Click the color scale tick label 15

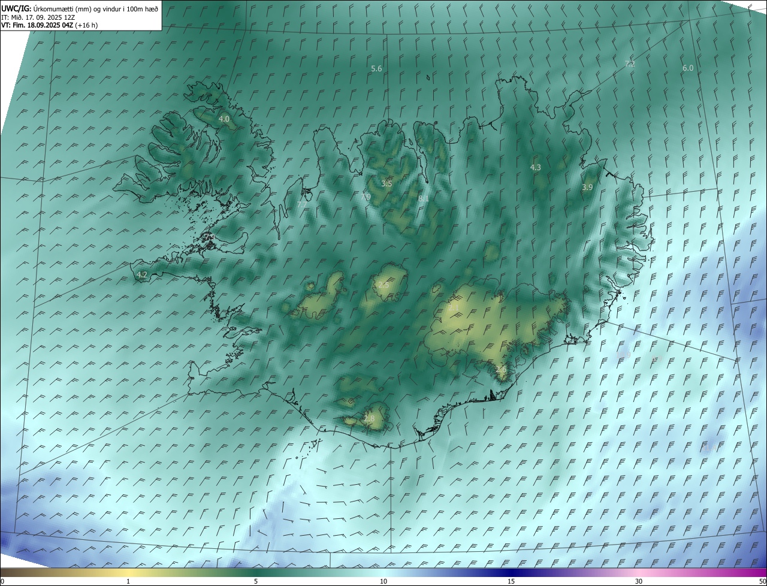coord(511,581)
